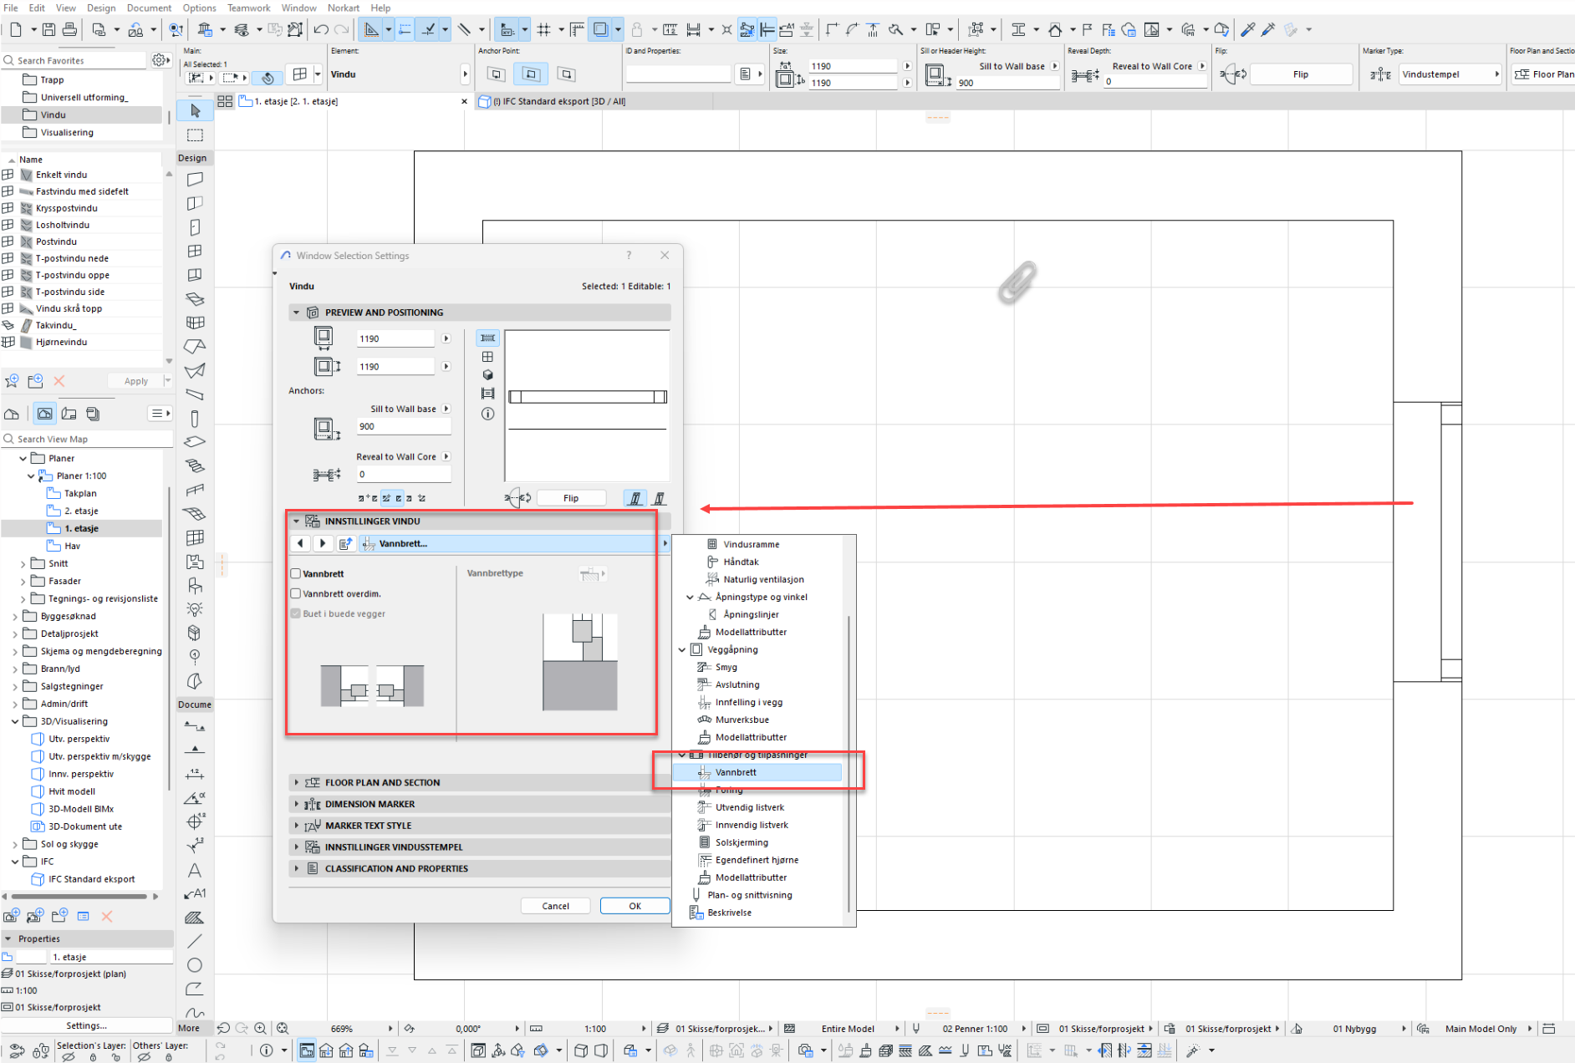Click the Save icon in toolbar
Image resolution: width=1575 pixels, height=1063 pixels.
click(x=49, y=30)
